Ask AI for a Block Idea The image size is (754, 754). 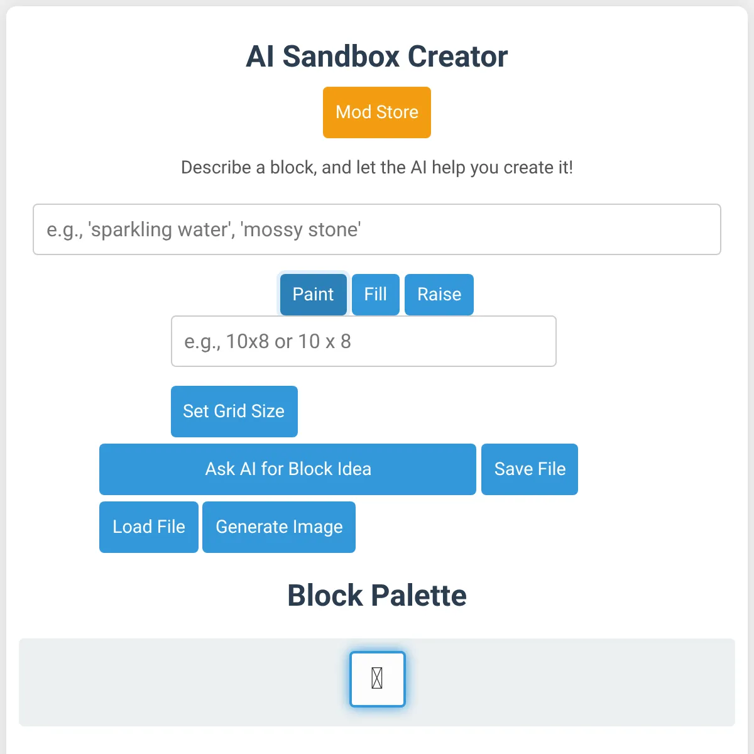[288, 469]
